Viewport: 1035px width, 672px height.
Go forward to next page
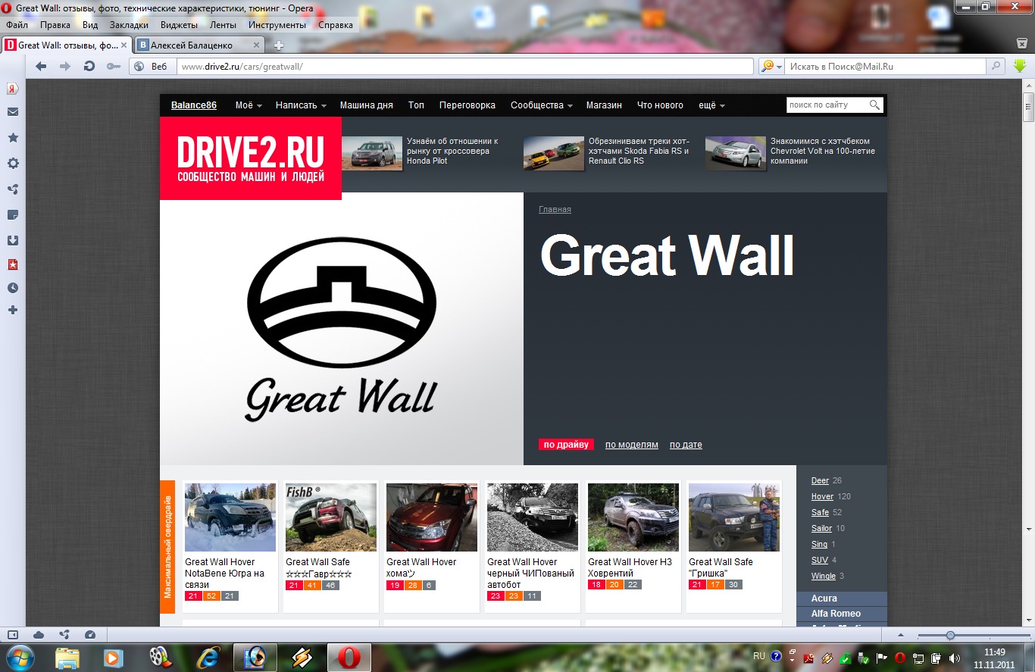[65, 67]
